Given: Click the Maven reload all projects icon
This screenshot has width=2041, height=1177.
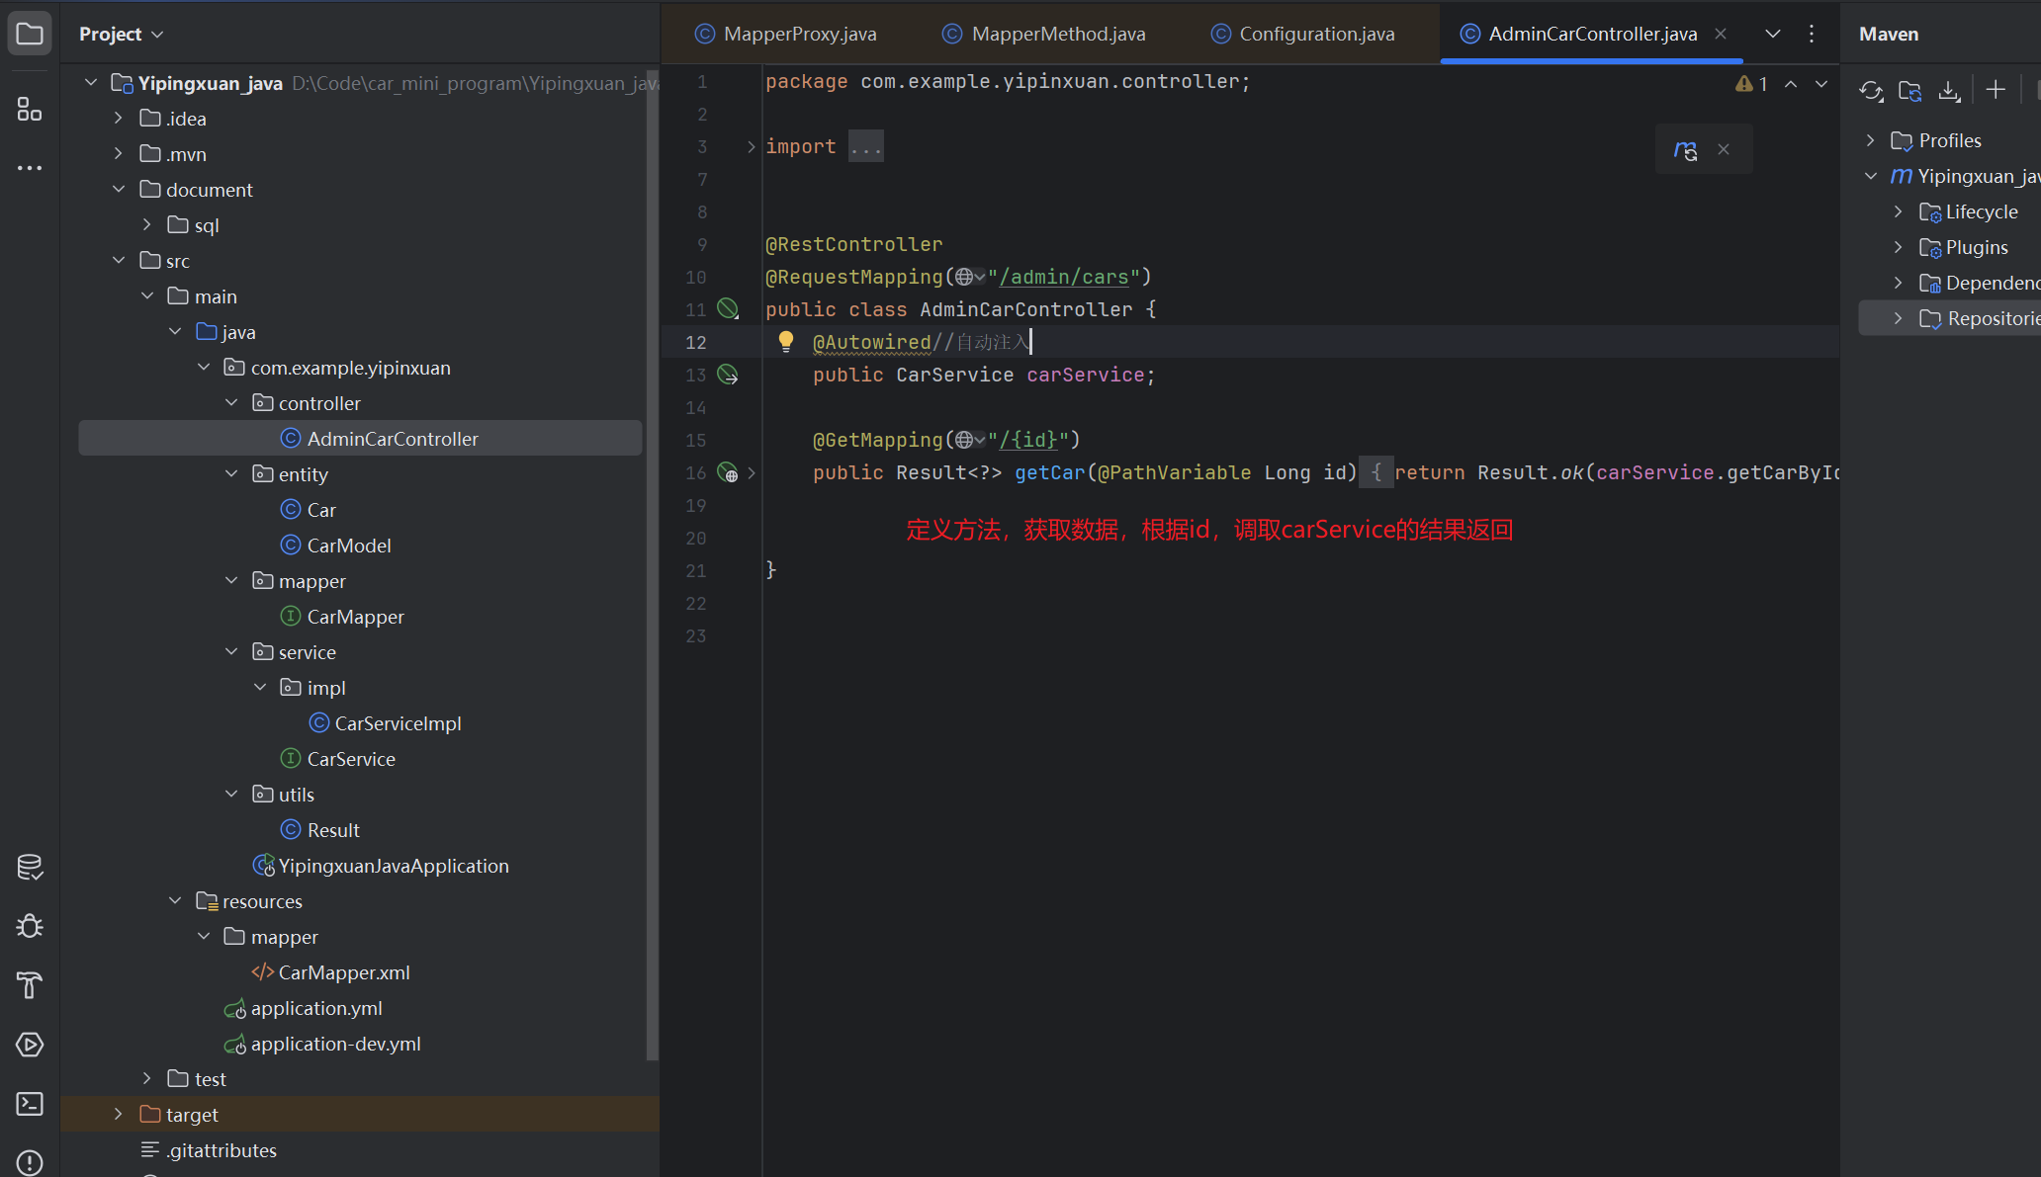Looking at the screenshot, I should click(x=1871, y=91).
